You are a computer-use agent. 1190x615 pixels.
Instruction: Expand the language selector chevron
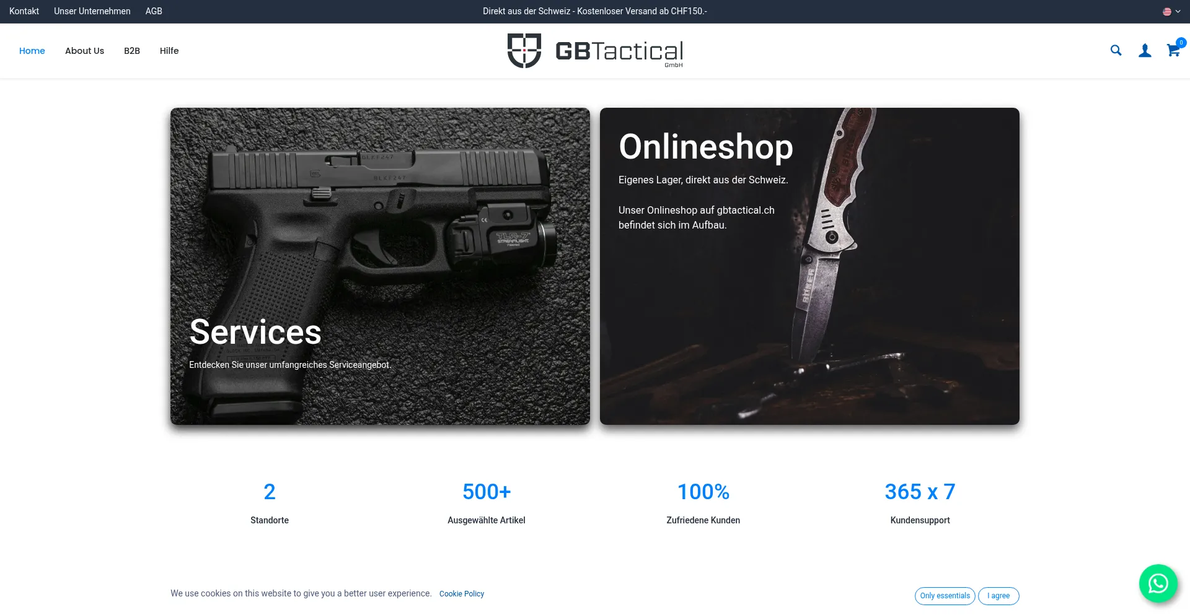(x=1178, y=11)
